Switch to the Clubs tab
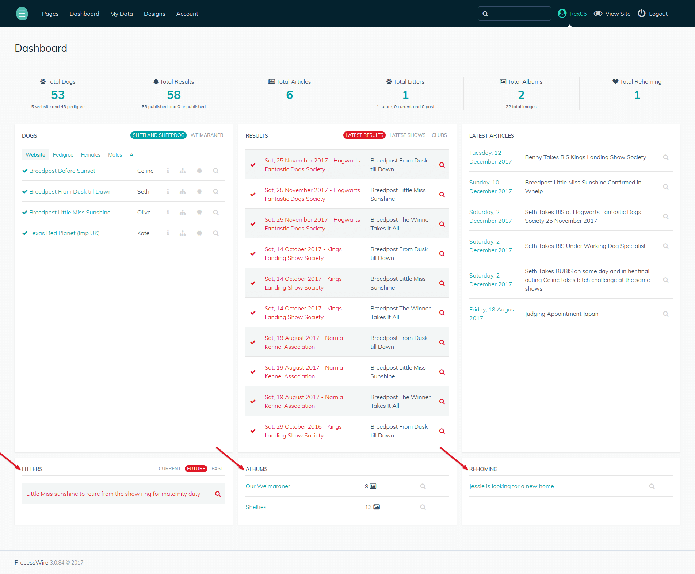This screenshot has width=695, height=574. click(439, 135)
